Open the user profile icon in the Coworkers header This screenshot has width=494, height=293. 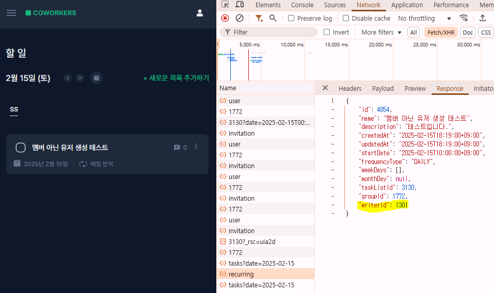[200, 13]
